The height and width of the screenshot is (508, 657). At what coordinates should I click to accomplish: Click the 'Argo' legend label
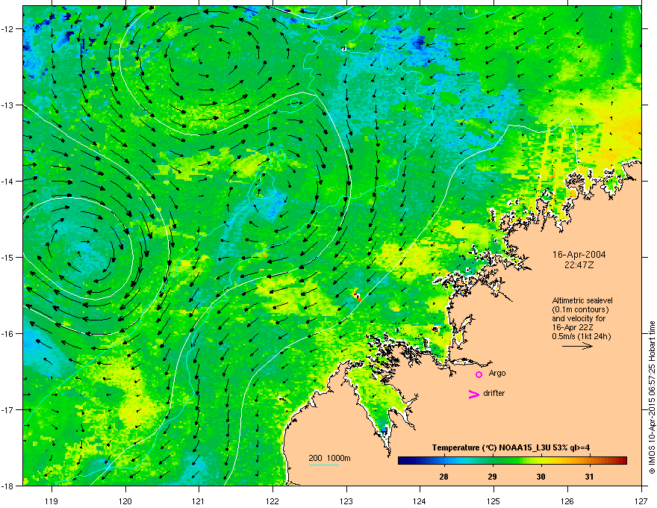point(497,373)
